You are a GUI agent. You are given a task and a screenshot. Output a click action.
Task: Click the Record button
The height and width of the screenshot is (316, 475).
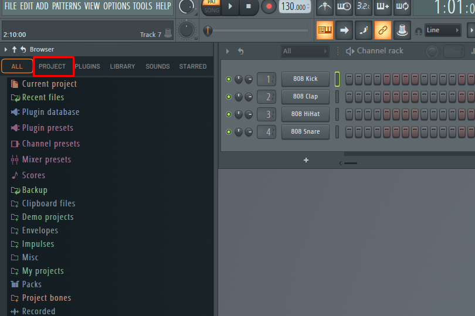pyautogui.click(x=269, y=6)
